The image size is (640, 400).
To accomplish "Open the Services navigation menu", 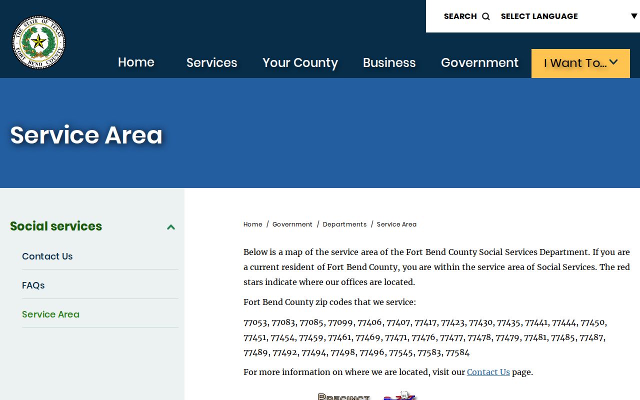I will (212, 62).
